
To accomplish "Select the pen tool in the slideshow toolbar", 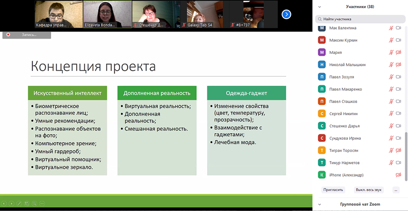I will [19, 203].
